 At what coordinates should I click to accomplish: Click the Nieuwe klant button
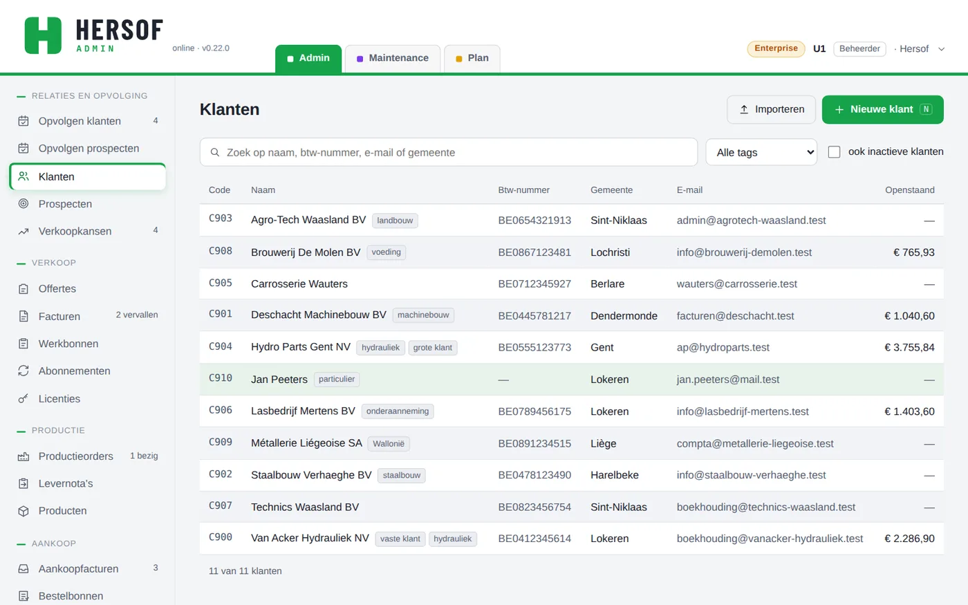coord(883,109)
